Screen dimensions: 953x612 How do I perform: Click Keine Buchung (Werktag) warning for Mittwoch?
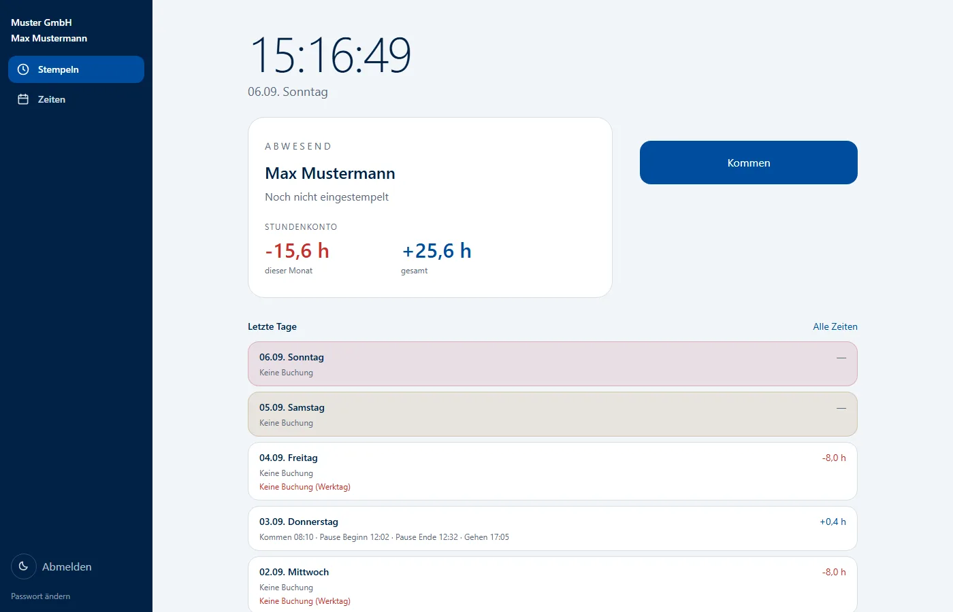click(305, 601)
